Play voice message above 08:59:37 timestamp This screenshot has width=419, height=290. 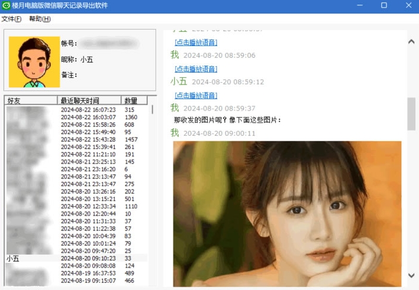tap(196, 96)
